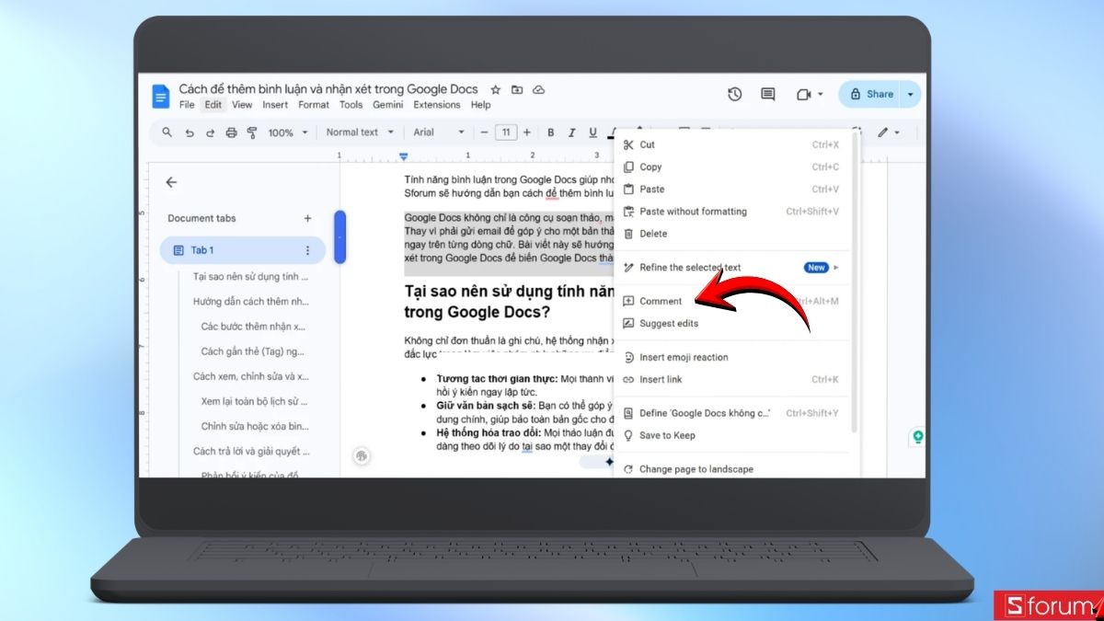The height and width of the screenshot is (621, 1104).
Task: Open the Format menu
Action: tap(314, 105)
